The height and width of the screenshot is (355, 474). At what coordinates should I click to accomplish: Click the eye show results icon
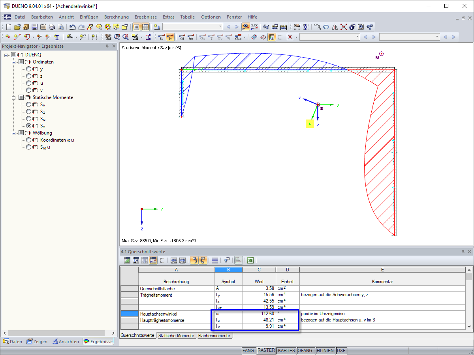coord(246,27)
